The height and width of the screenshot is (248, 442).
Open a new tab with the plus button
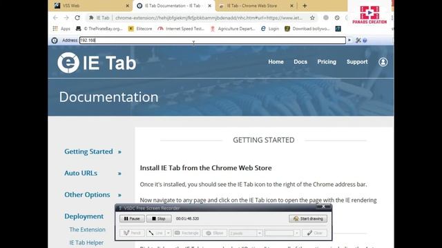[x=305, y=6]
